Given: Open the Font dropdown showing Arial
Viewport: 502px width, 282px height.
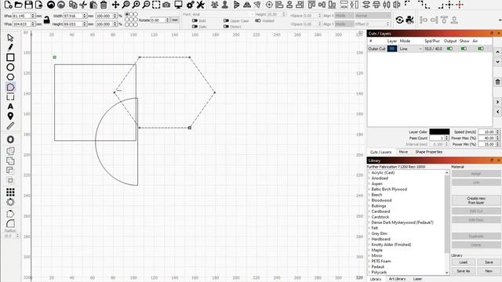Looking at the screenshot, I should coord(223,14).
